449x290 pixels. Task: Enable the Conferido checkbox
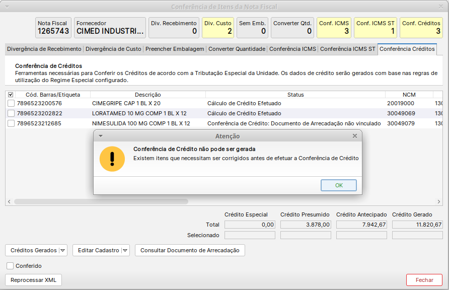(x=10, y=266)
